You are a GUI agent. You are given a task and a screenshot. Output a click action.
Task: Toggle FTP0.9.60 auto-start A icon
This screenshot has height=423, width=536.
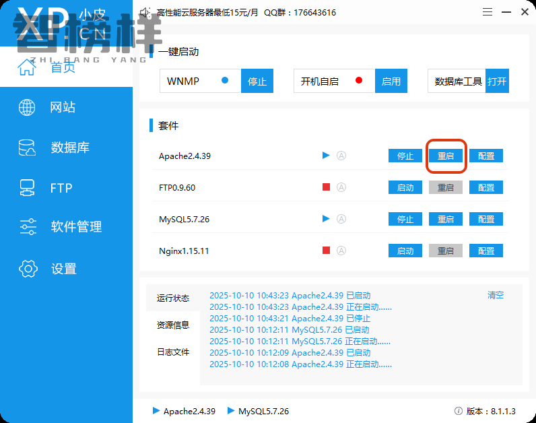click(341, 187)
